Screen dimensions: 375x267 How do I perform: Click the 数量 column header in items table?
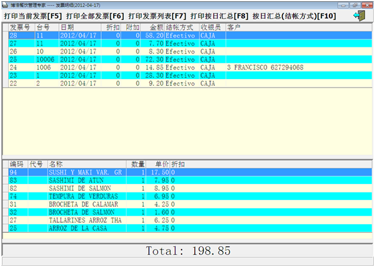point(136,164)
